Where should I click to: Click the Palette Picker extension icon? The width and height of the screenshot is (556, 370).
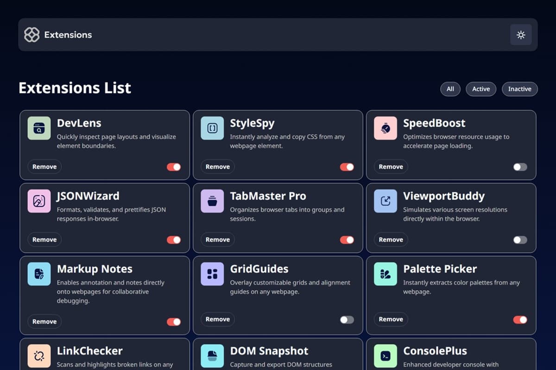point(385,274)
